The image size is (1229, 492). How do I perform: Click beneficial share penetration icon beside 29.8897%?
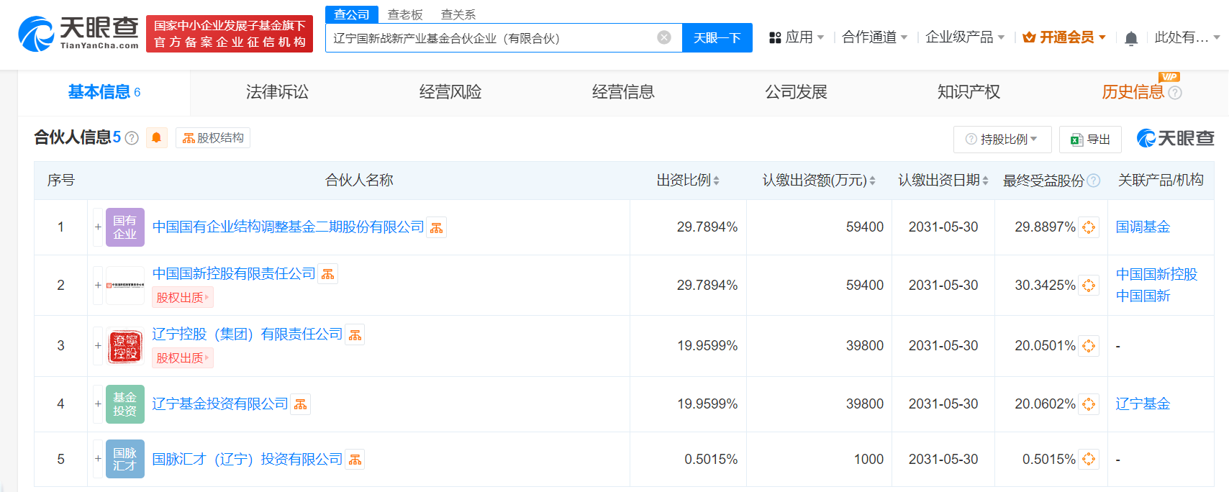point(1089,227)
